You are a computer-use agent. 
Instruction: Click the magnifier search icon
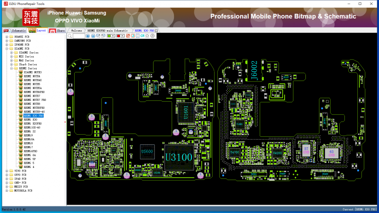coord(70,36)
